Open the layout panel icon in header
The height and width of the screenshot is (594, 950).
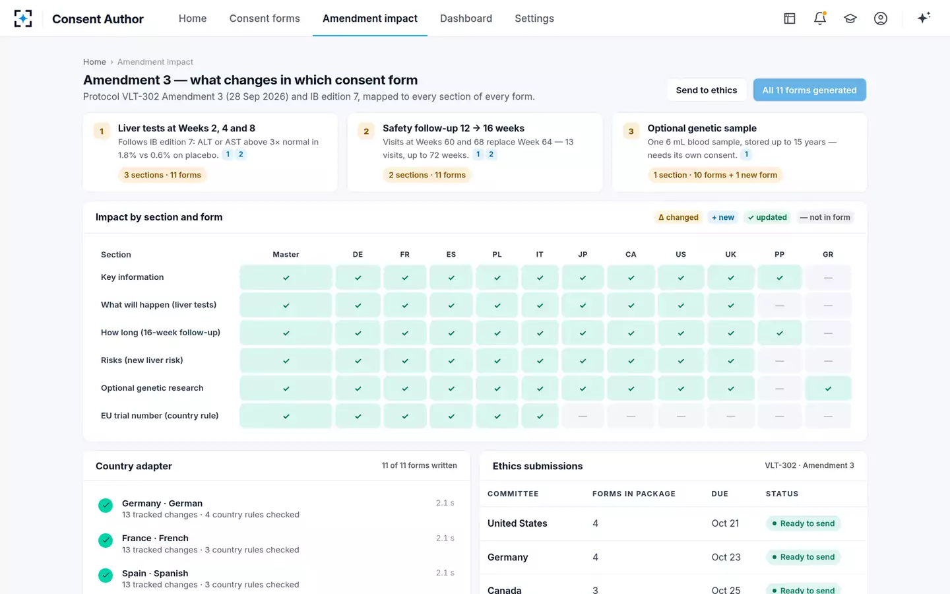pos(790,18)
